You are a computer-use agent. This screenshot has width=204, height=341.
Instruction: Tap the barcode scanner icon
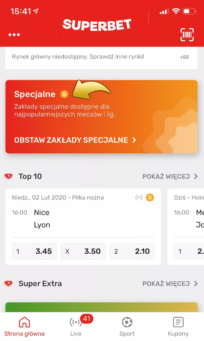coord(187,35)
